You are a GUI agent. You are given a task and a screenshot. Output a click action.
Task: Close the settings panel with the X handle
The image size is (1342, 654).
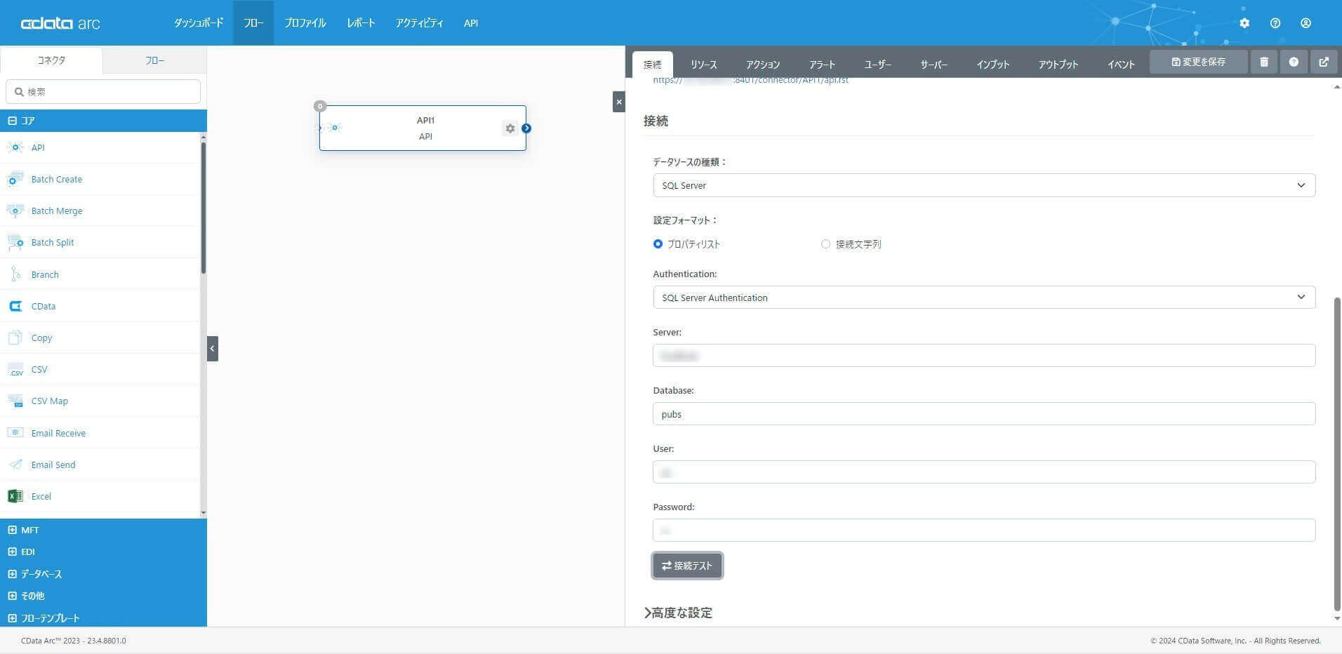pyautogui.click(x=618, y=102)
